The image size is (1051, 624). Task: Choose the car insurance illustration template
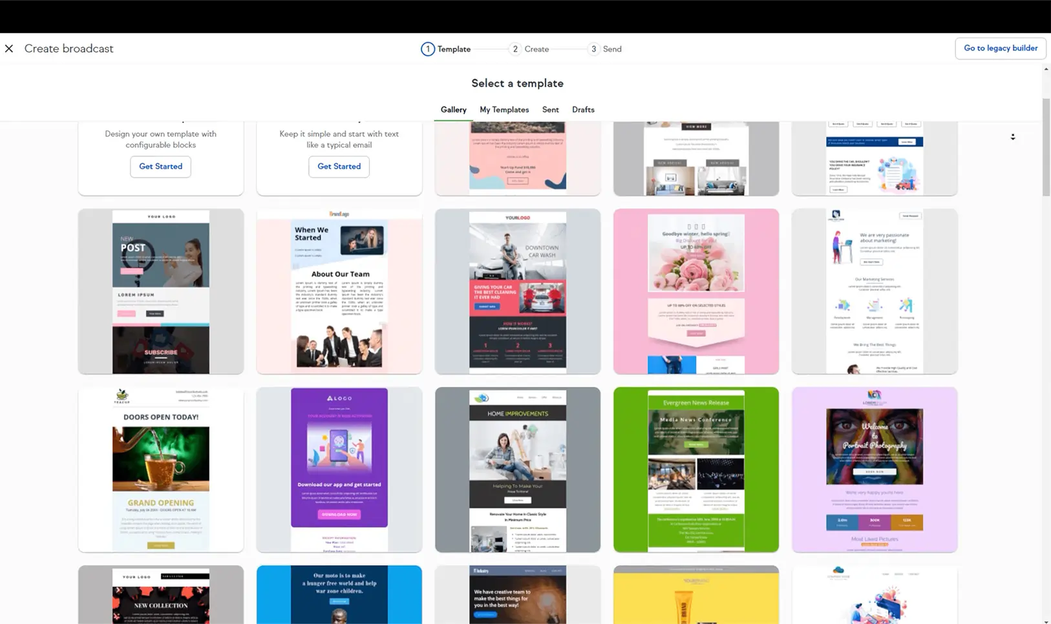pos(875,158)
